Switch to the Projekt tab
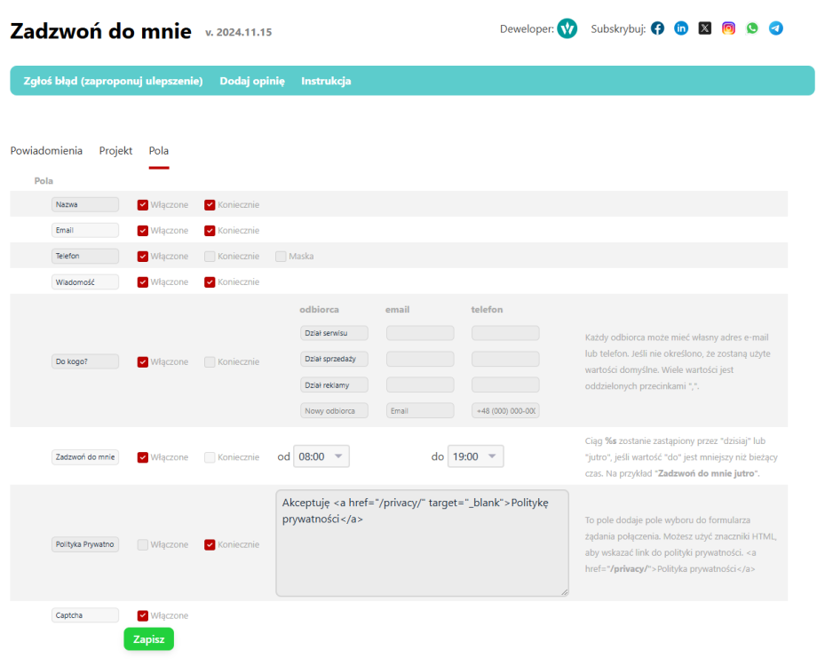Viewport: 817px width, 666px height. click(115, 151)
